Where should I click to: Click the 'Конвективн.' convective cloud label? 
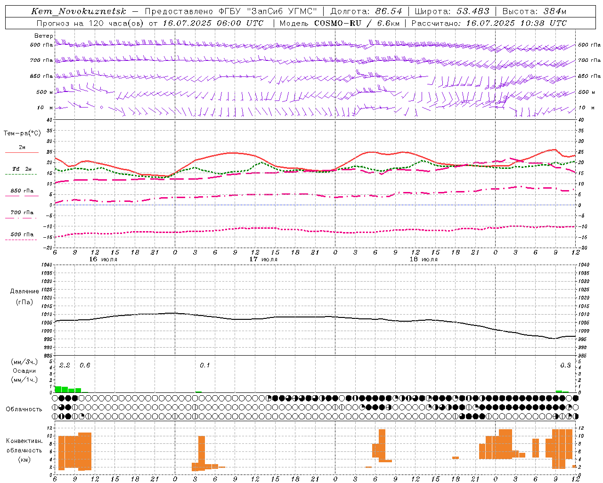[24, 441]
